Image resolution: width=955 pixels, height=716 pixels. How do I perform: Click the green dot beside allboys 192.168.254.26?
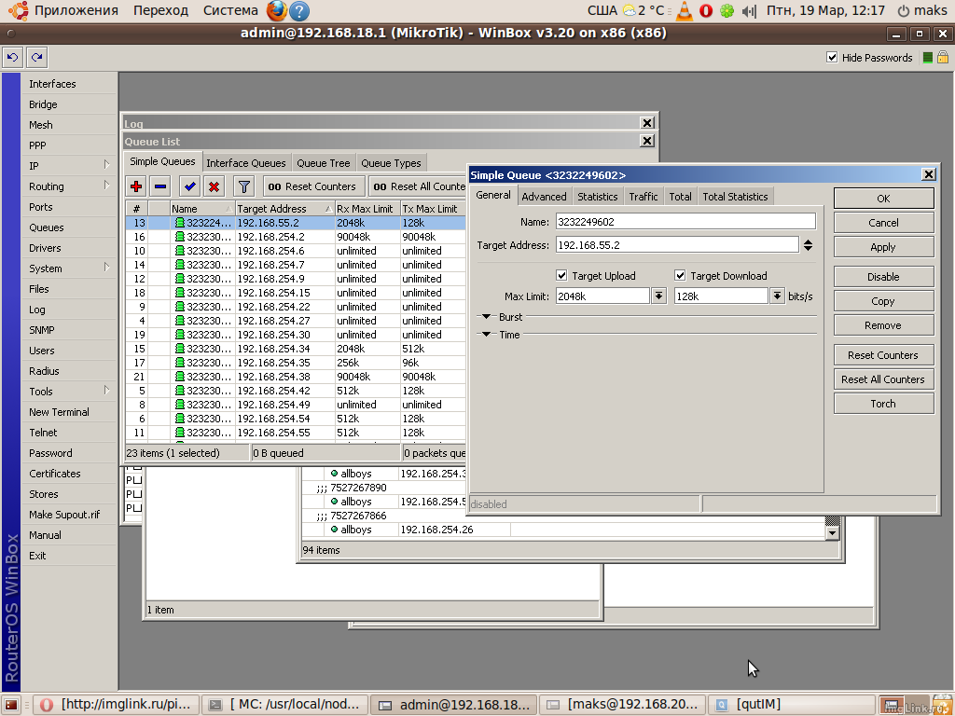[335, 530]
